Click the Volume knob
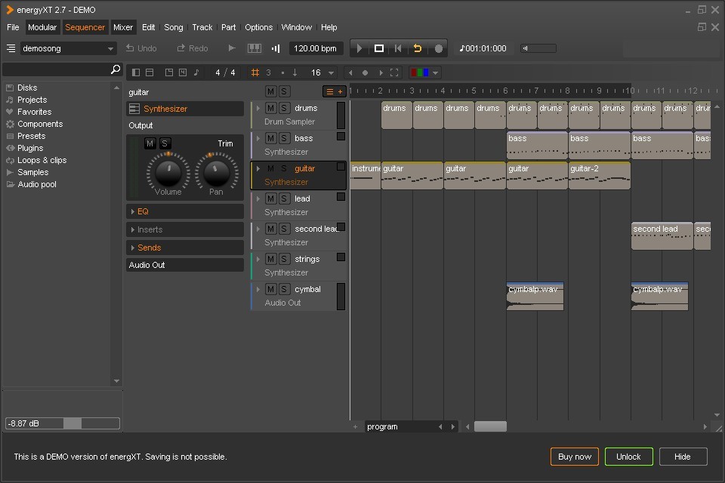725x483 pixels. tap(168, 172)
